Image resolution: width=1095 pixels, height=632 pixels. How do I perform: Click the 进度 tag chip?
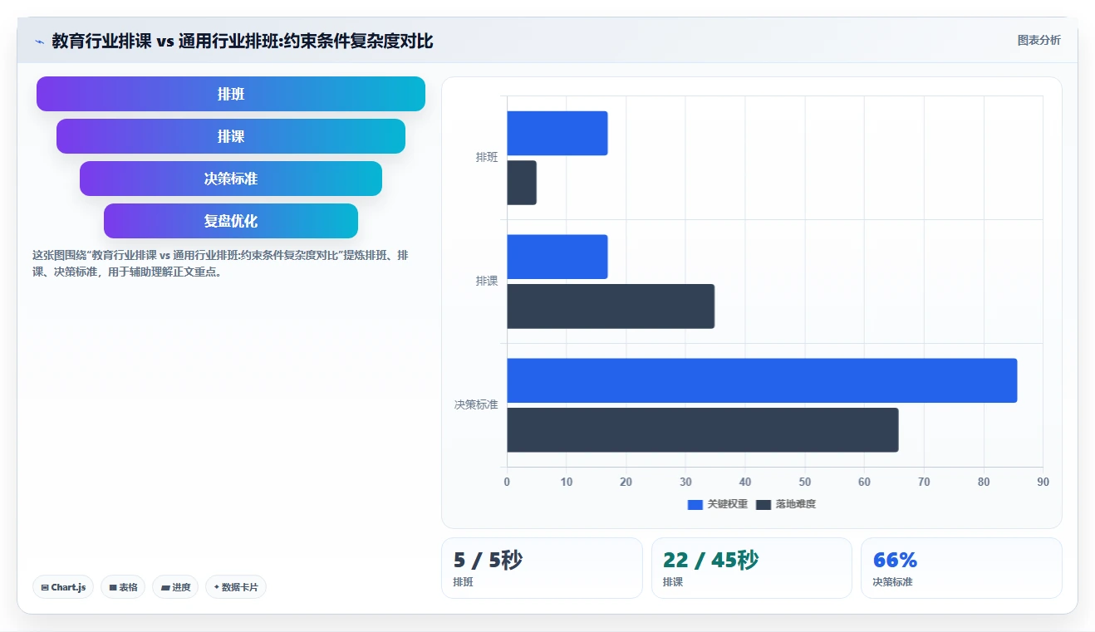[x=175, y=587]
